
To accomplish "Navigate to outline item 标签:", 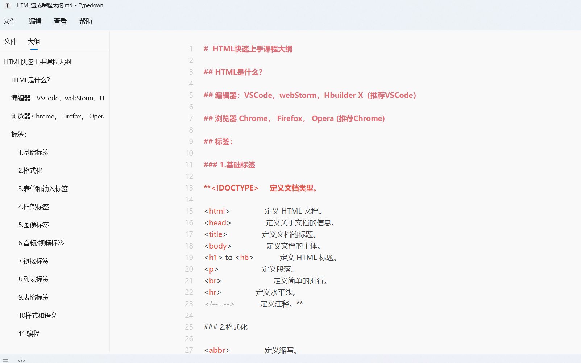I will (x=19, y=134).
